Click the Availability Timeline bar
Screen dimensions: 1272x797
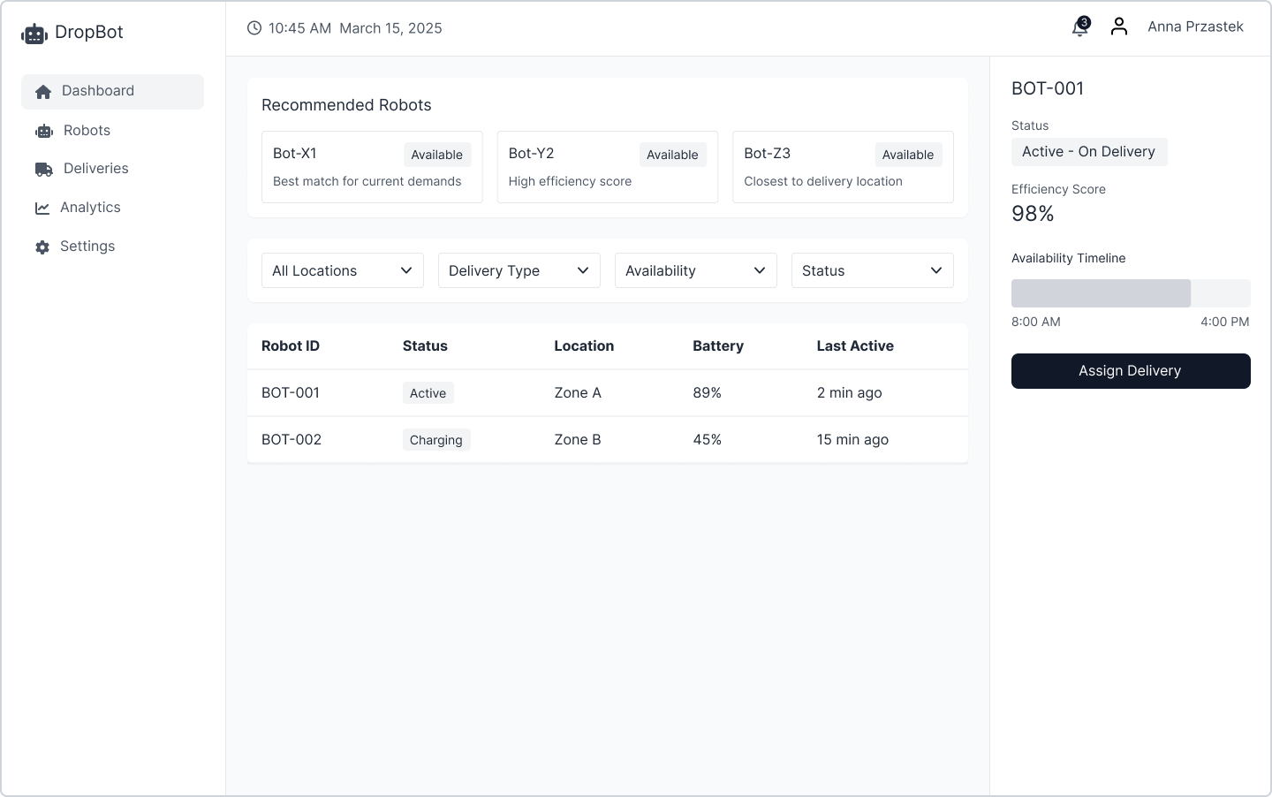(1131, 293)
